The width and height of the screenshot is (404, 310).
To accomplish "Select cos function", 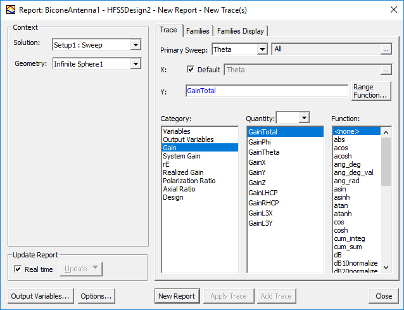I will click(x=357, y=222).
